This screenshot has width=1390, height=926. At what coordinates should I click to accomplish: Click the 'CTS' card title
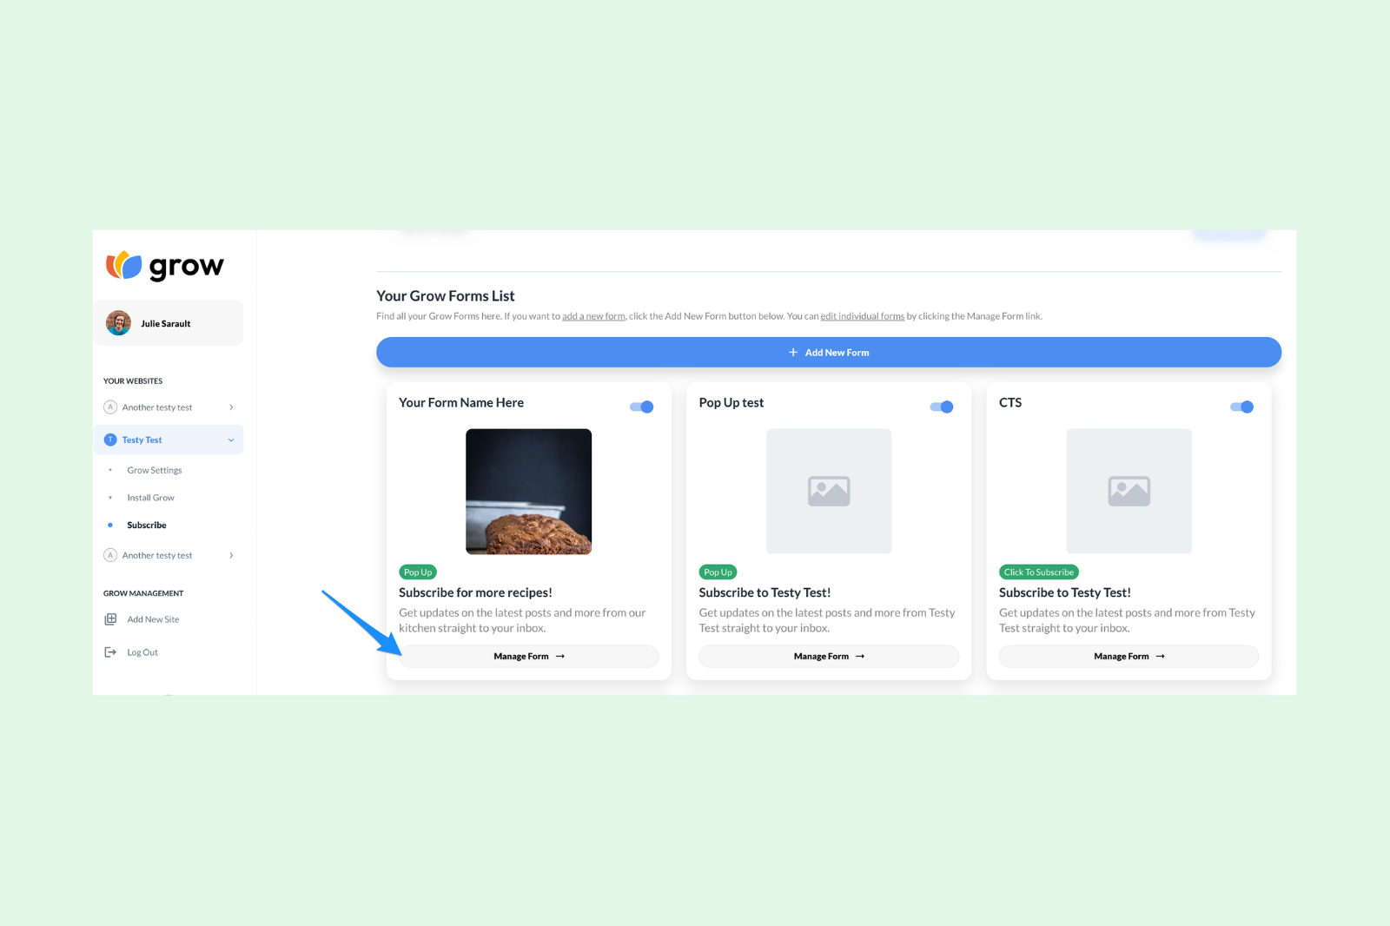[1010, 403]
